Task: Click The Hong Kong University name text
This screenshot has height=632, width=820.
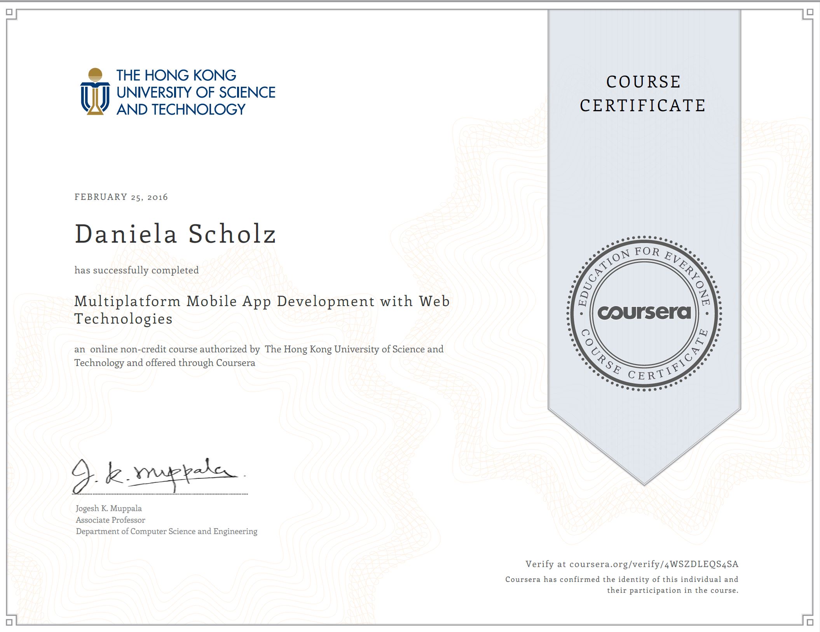Action: click(195, 92)
